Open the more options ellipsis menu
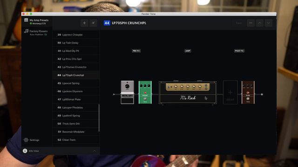The height and width of the screenshot is (167, 298). (251, 23)
